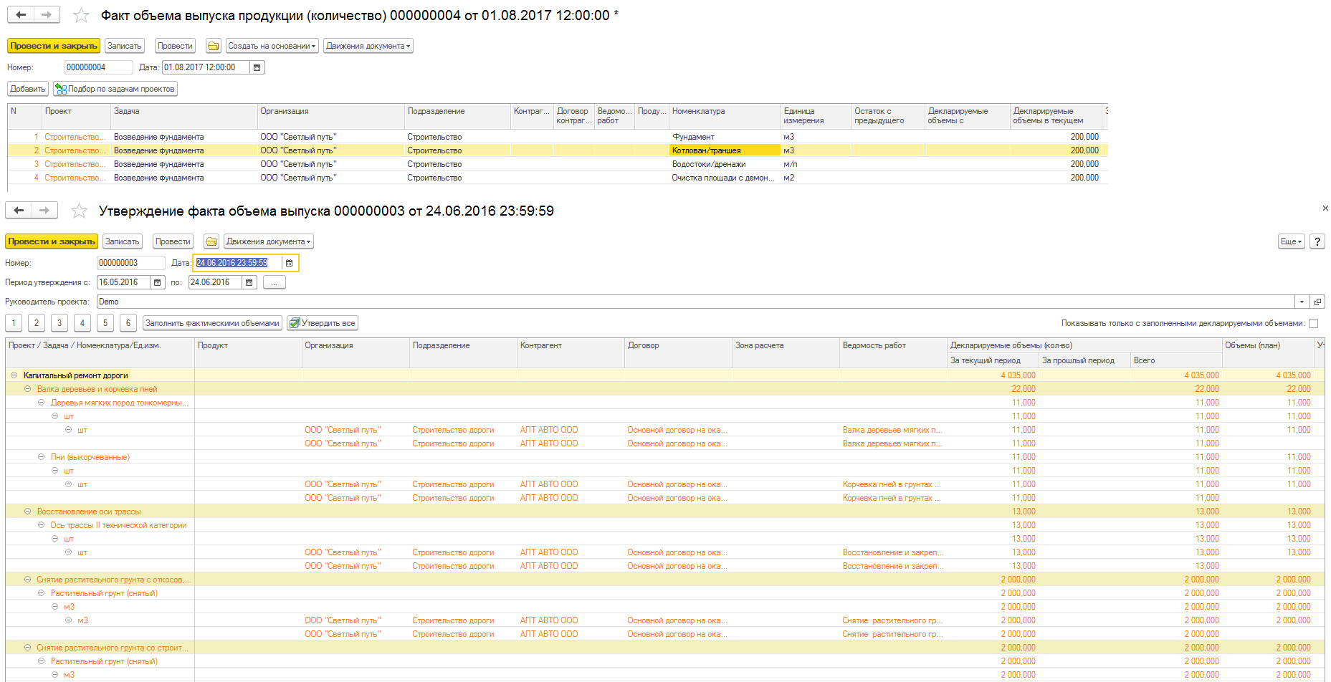Go back arrow in top document window
Screen dimensions: 1331x682
[x=21, y=14]
